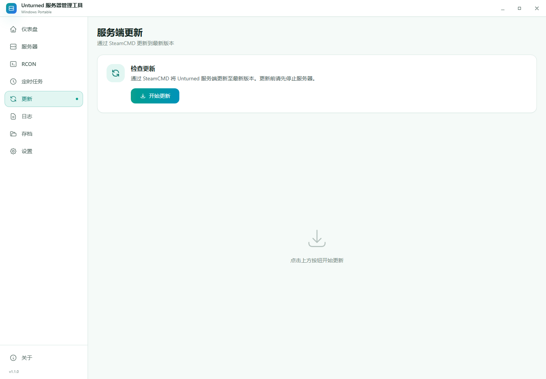546x379 pixels.
Task: Click the dashboard home icon in the sidebar
Action: coord(13,29)
